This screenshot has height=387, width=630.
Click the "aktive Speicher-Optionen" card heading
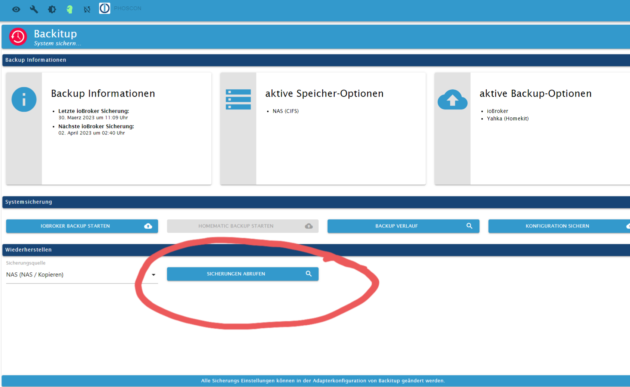[x=325, y=93]
